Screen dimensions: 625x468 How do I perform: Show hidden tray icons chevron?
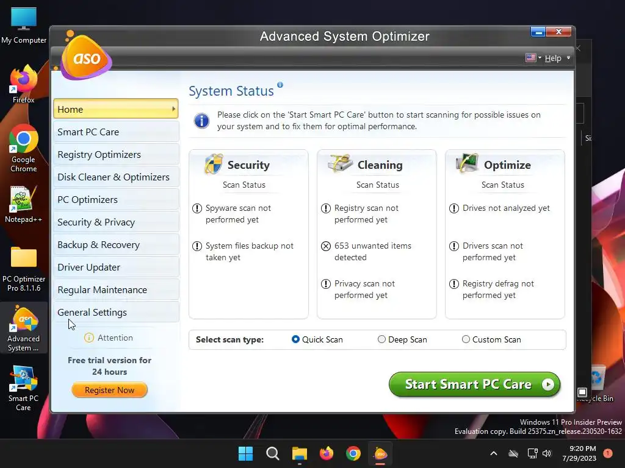click(493, 453)
